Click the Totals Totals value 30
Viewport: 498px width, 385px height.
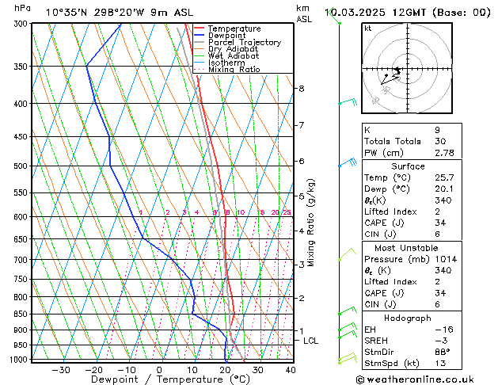440,141
